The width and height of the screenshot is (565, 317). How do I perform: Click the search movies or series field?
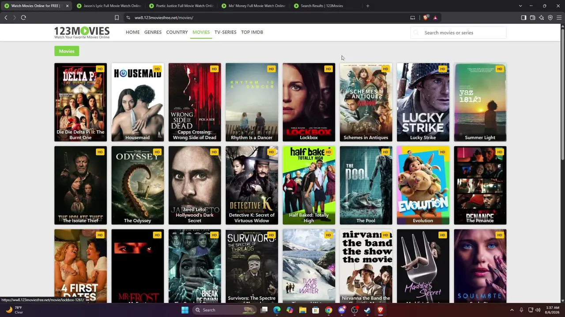pos(459,33)
